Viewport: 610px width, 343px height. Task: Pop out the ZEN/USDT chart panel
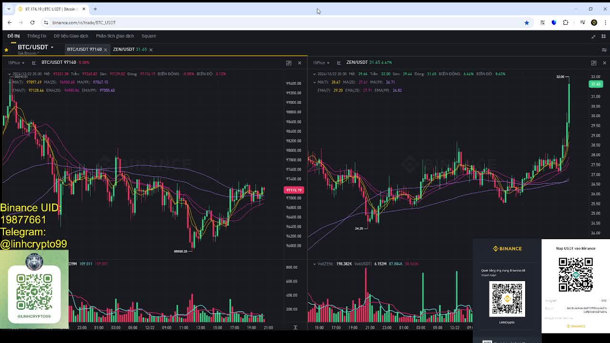[x=593, y=63]
